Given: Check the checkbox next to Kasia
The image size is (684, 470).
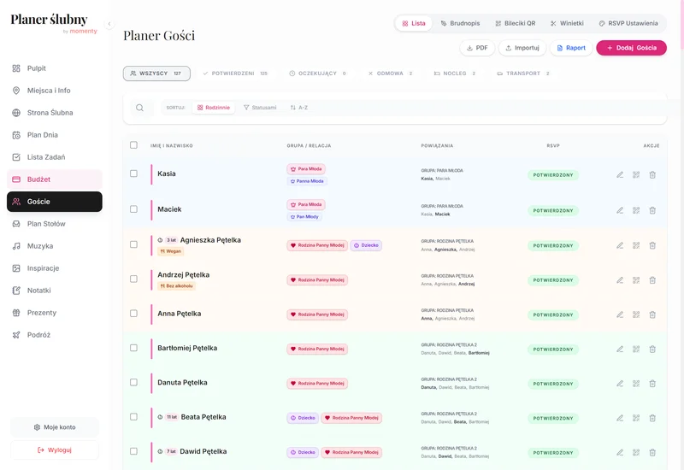Looking at the screenshot, I should pos(133,173).
